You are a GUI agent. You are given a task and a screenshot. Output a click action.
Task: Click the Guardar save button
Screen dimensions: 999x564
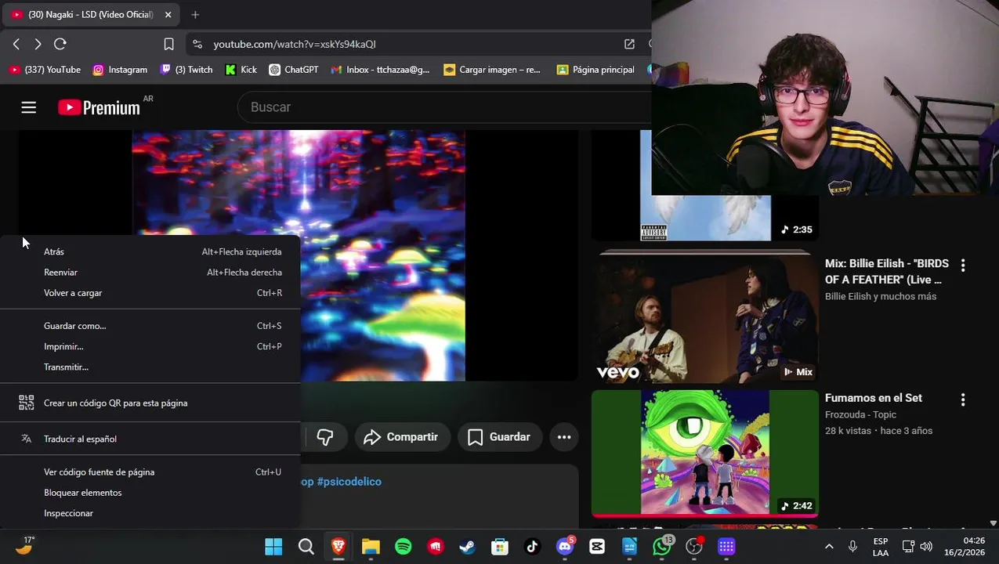point(499,437)
